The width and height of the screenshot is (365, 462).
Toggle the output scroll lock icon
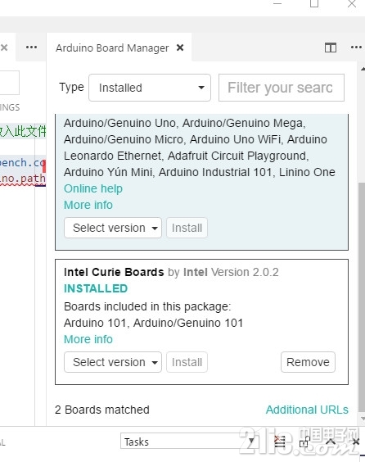click(304, 442)
